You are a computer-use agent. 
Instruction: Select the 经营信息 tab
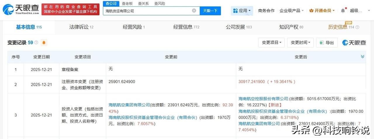(x=186, y=27)
